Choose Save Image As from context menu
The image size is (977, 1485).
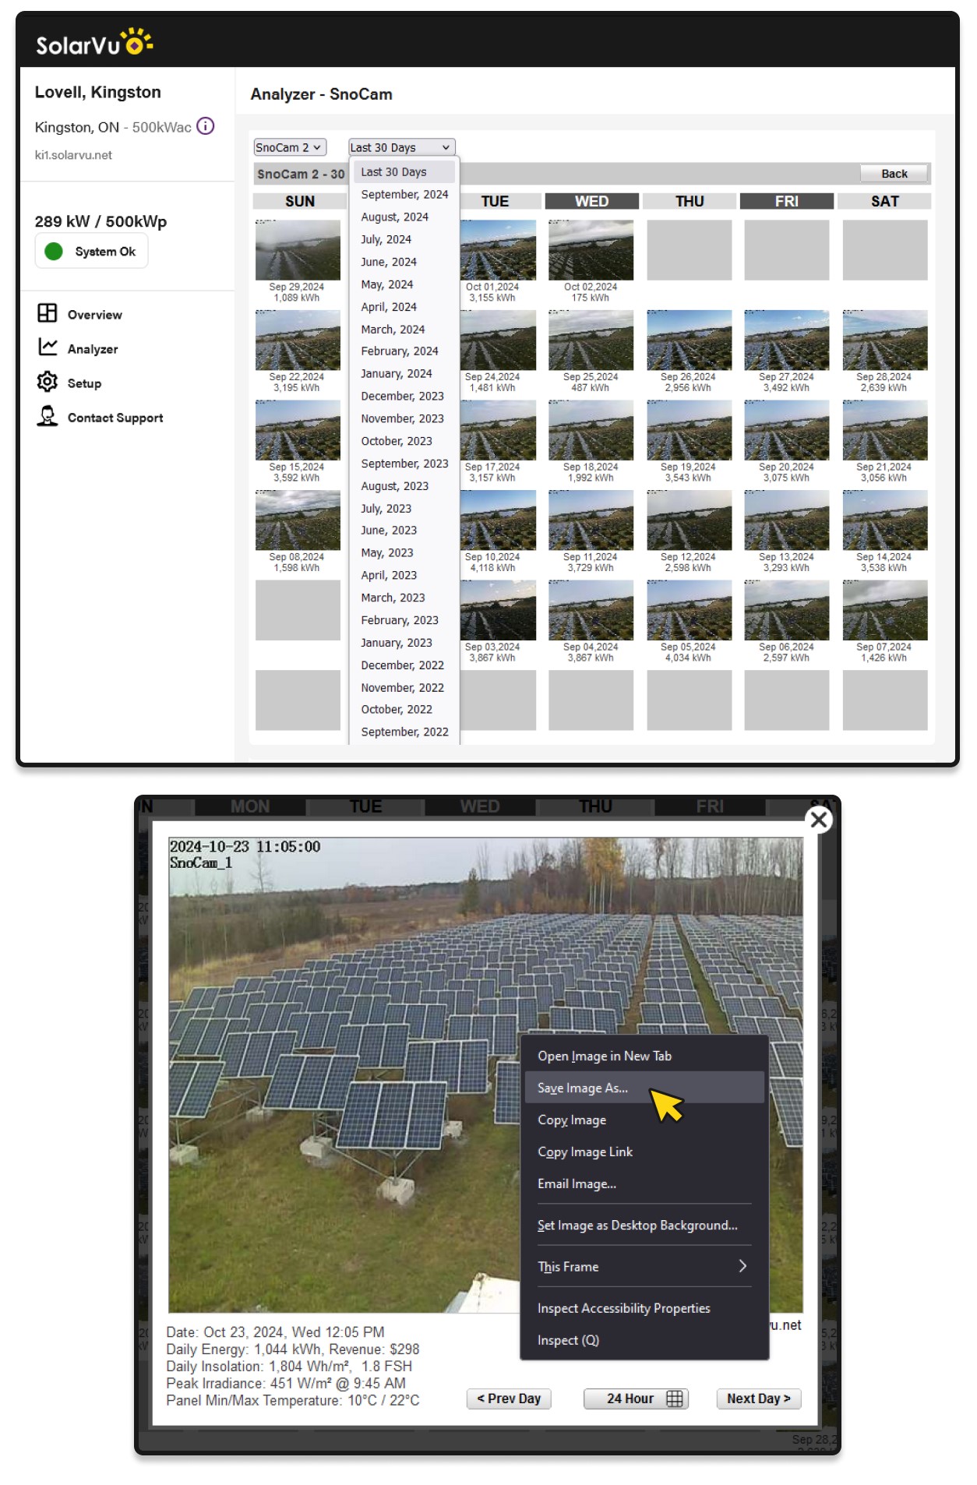tap(583, 1088)
